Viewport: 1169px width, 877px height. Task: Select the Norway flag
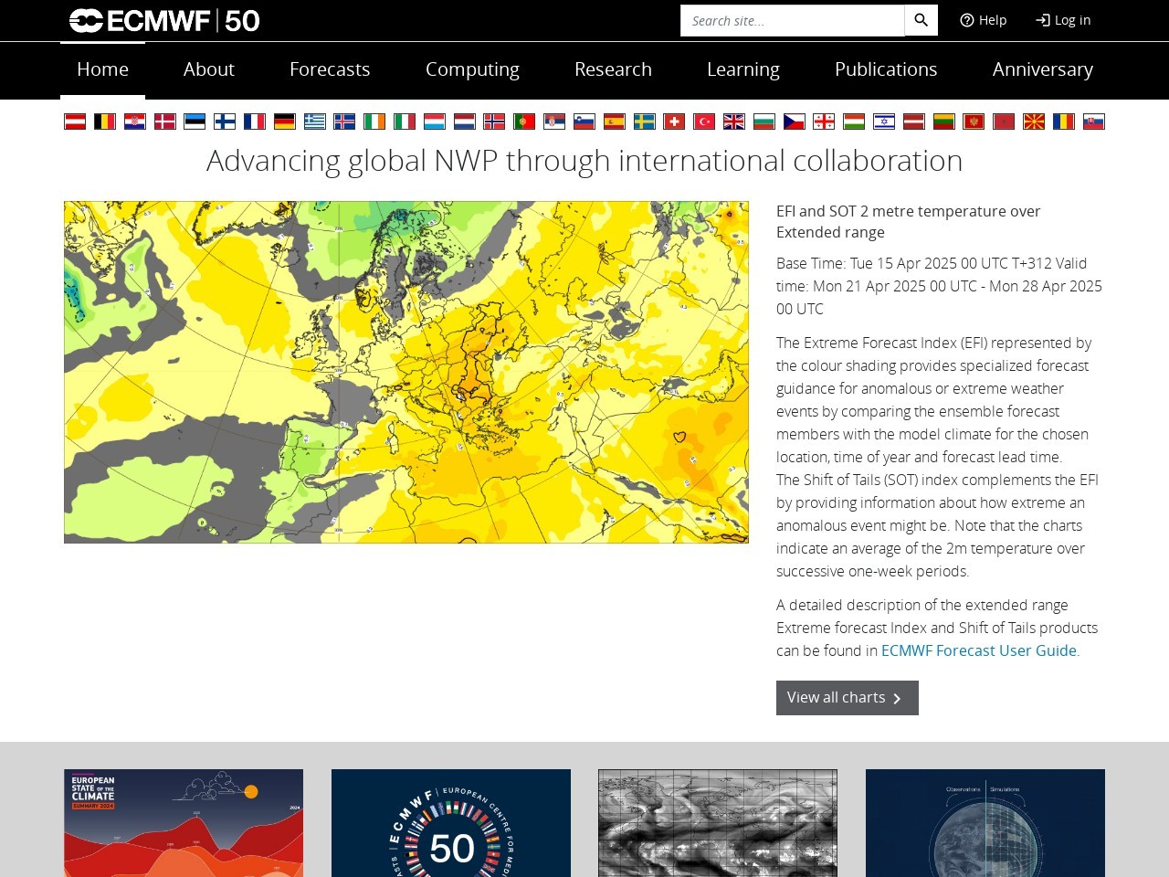[x=494, y=122]
